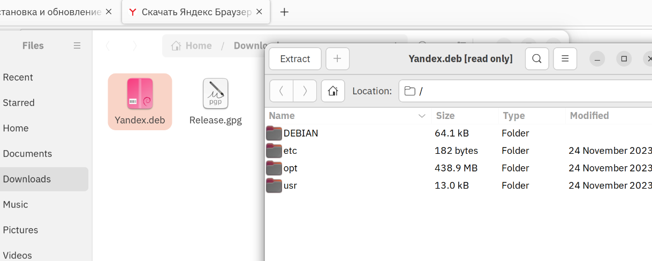Select the etc folder icon
The width and height of the screenshot is (652, 261).
point(274,151)
